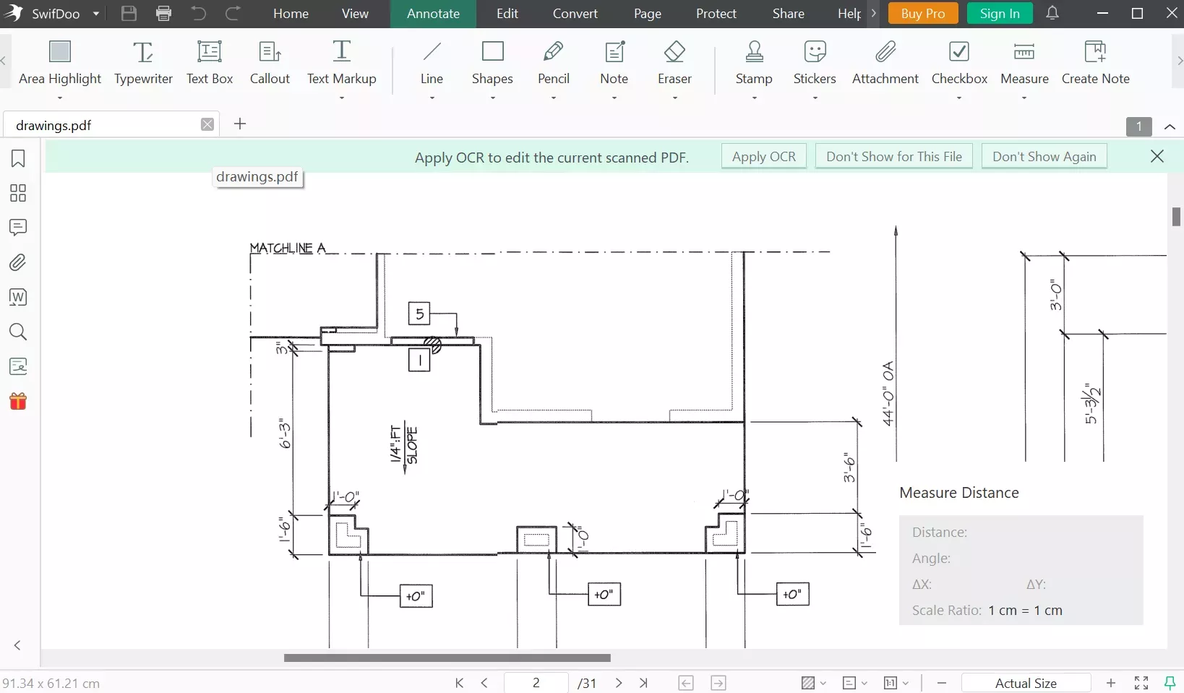Viewport: 1184px width, 693px height.
Task: Collapse the annotation toolbar with the chevron
Action: [x=1170, y=126]
